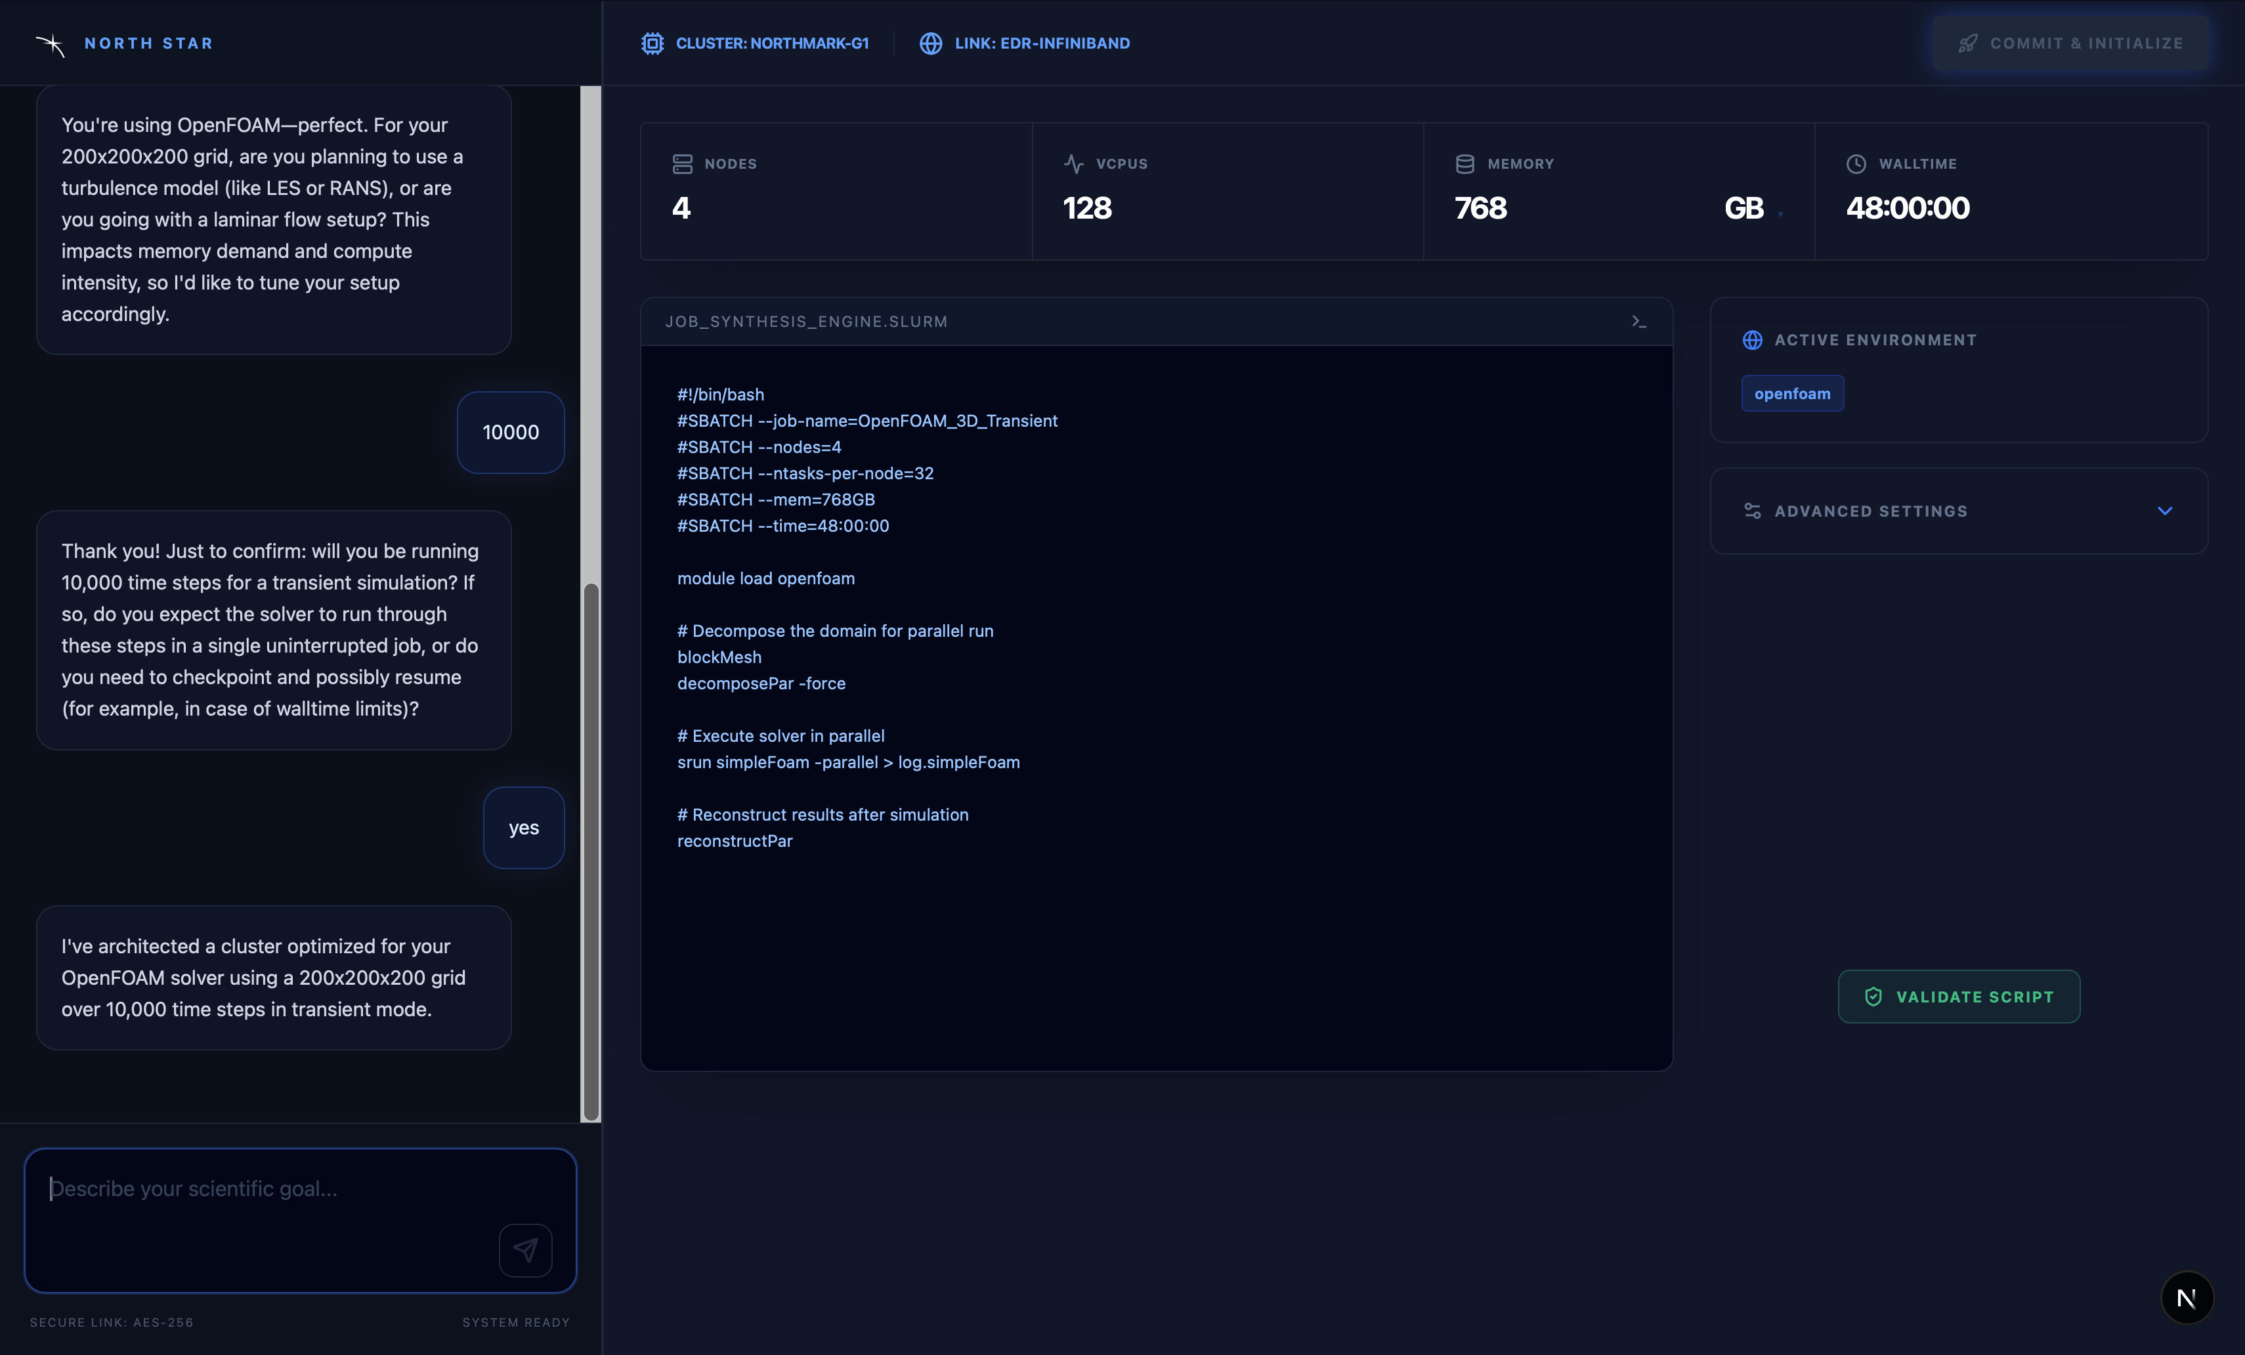Expand the Advanced Settings chevron

(2165, 511)
